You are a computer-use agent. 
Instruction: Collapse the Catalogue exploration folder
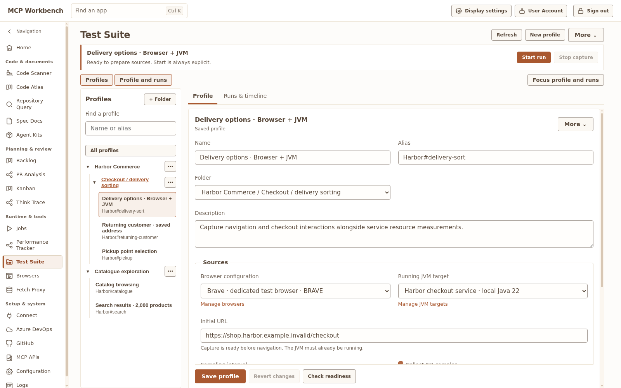(x=88, y=272)
